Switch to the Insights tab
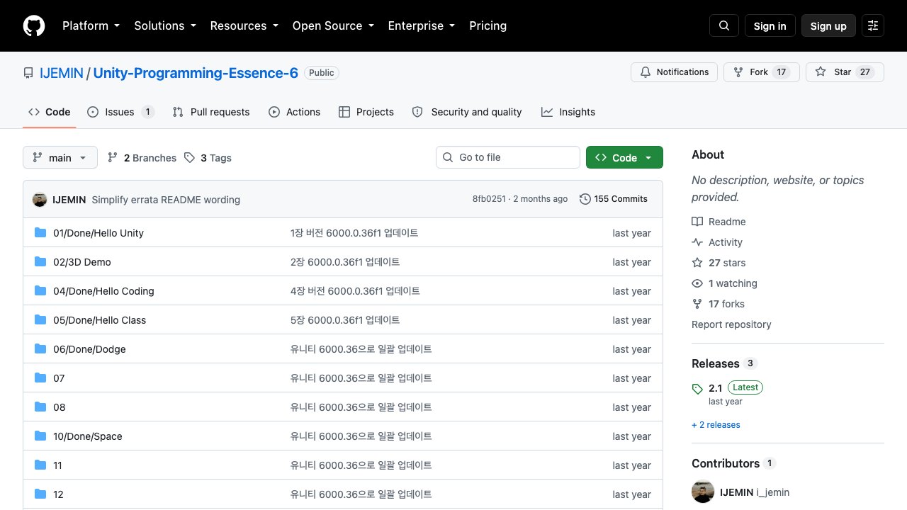This screenshot has height=510, width=907. pos(568,112)
